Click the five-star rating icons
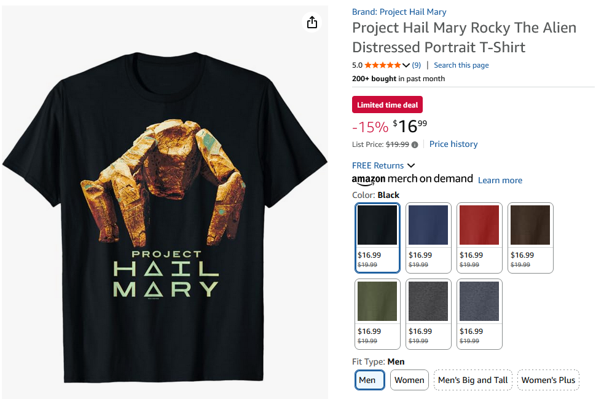The width and height of the screenshot is (604, 399). (383, 65)
